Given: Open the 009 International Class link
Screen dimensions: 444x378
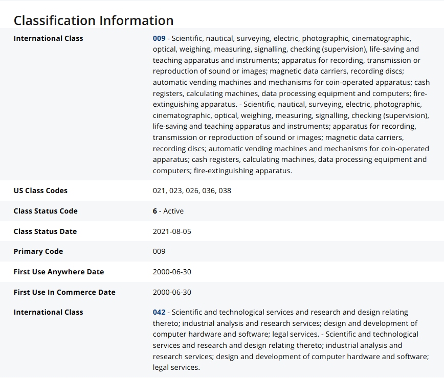Looking at the screenshot, I should pos(159,38).
